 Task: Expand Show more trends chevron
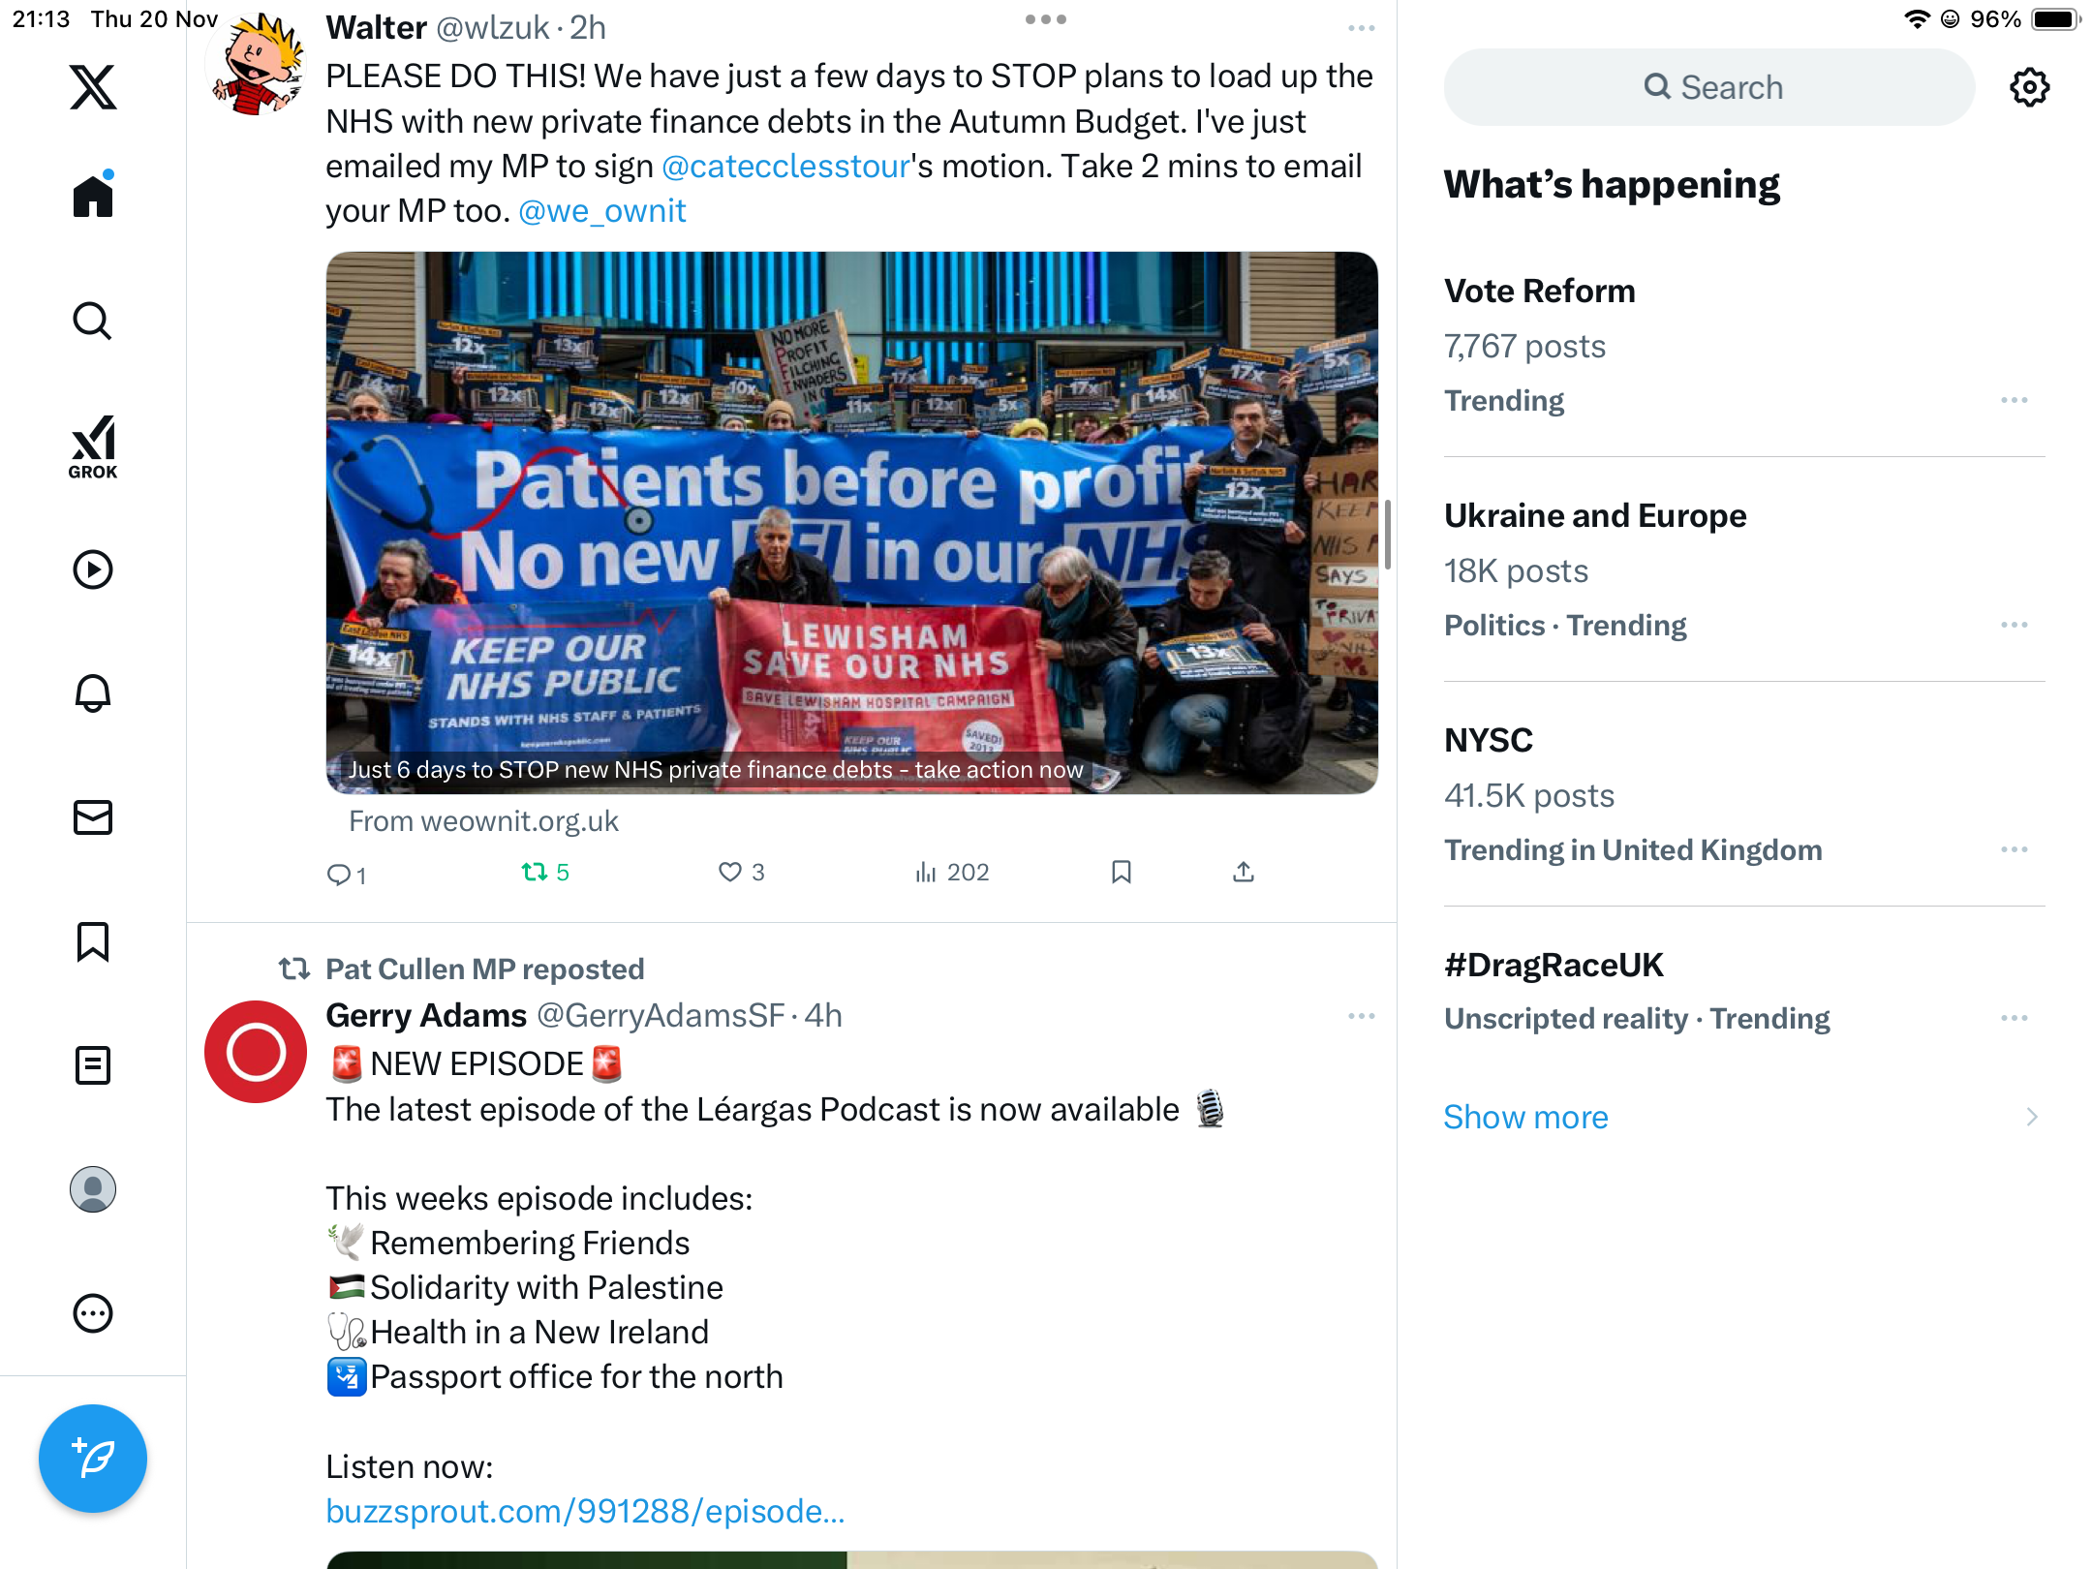(2032, 1117)
